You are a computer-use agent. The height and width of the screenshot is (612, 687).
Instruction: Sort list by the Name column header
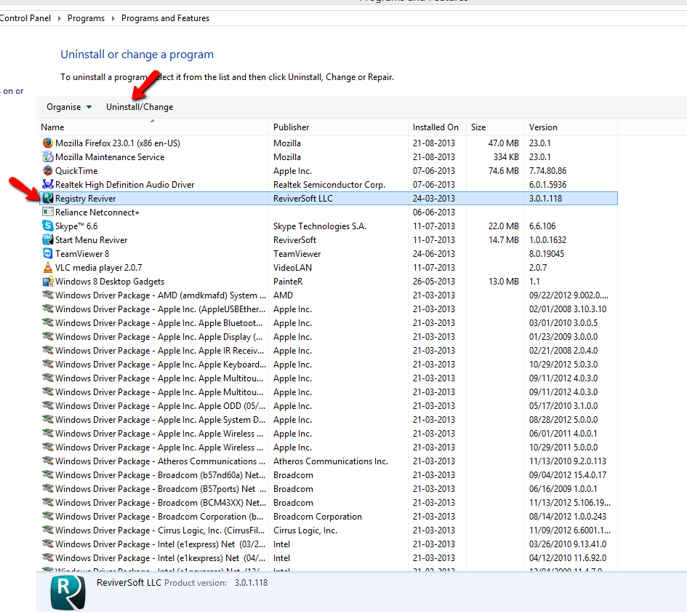click(52, 127)
